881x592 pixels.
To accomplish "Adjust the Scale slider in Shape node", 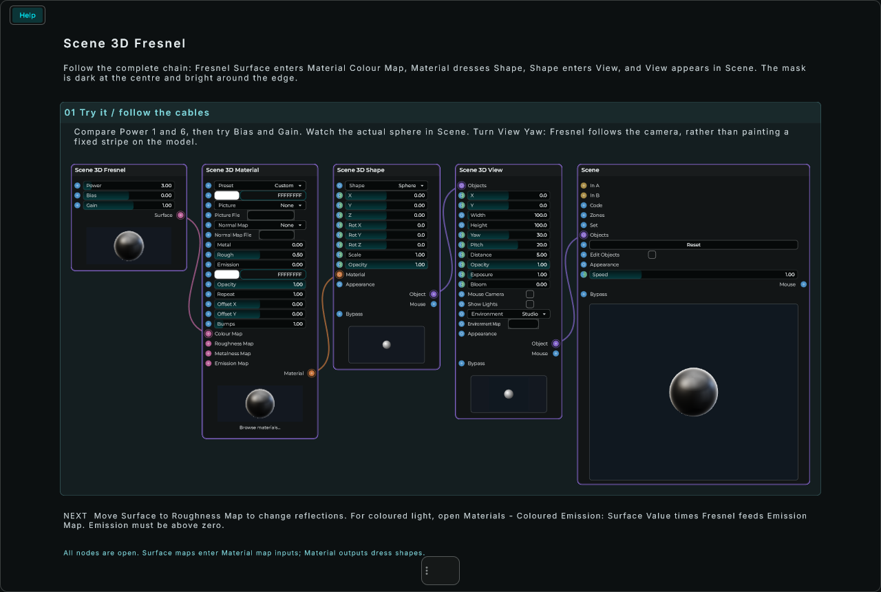I will [386, 255].
